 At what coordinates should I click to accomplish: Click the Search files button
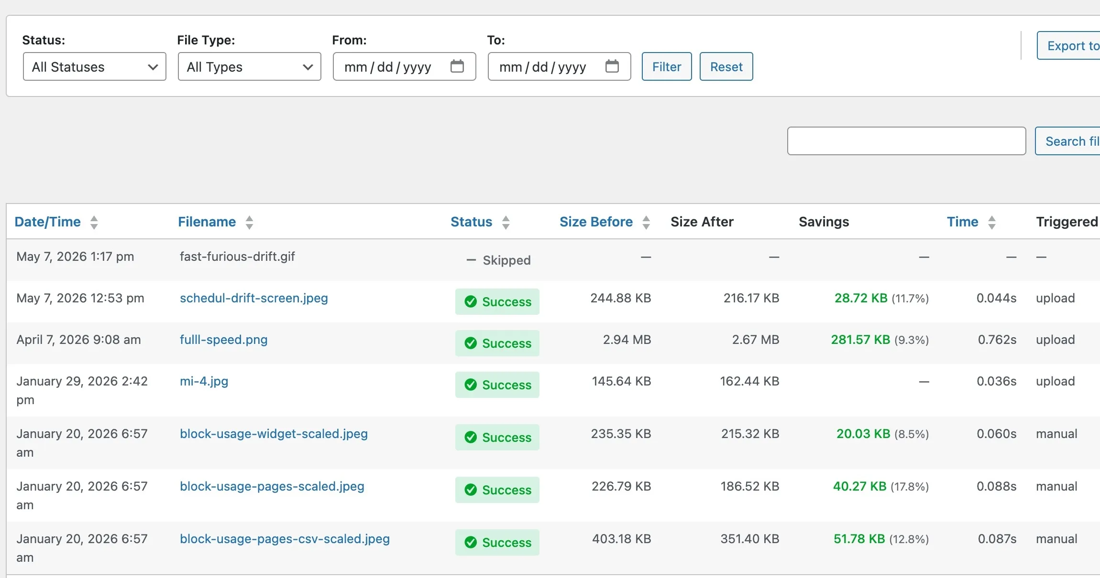click(x=1068, y=141)
